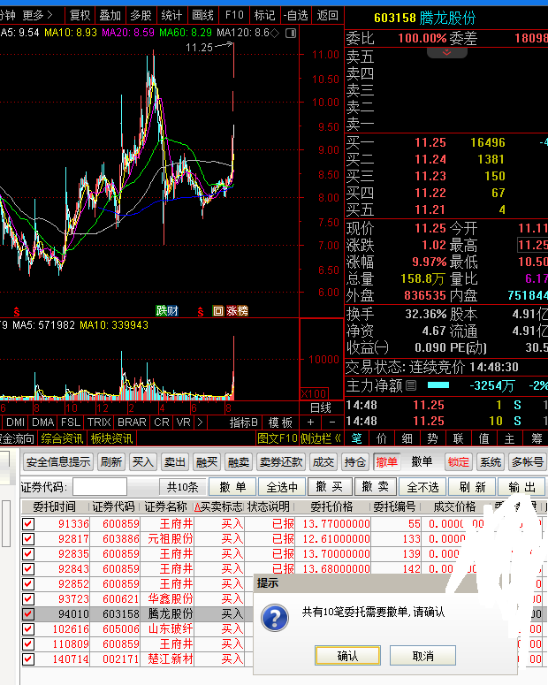This screenshot has width=548, height=685.
Task: Click the 日线 period label
Action: tap(320, 408)
